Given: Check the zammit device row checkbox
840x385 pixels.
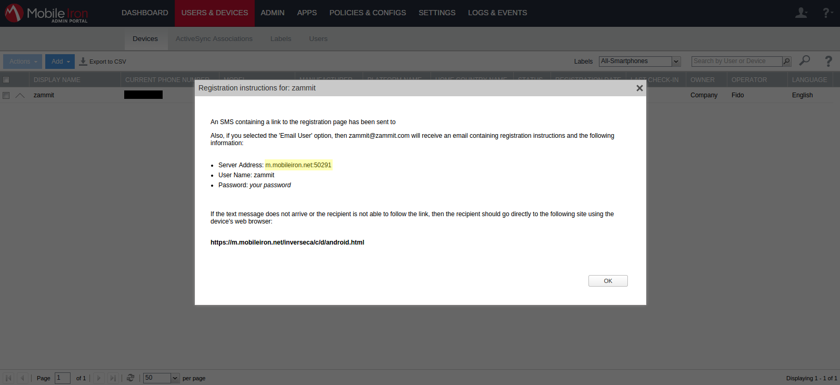Looking at the screenshot, I should pyautogui.click(x=6, y=95).
